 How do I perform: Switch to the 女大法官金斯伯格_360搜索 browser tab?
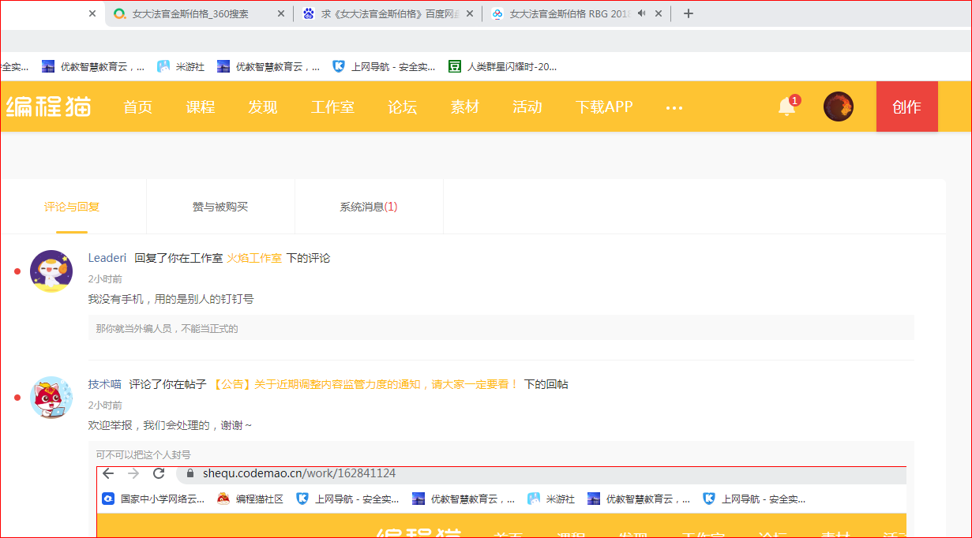click(x=199, y=13)
